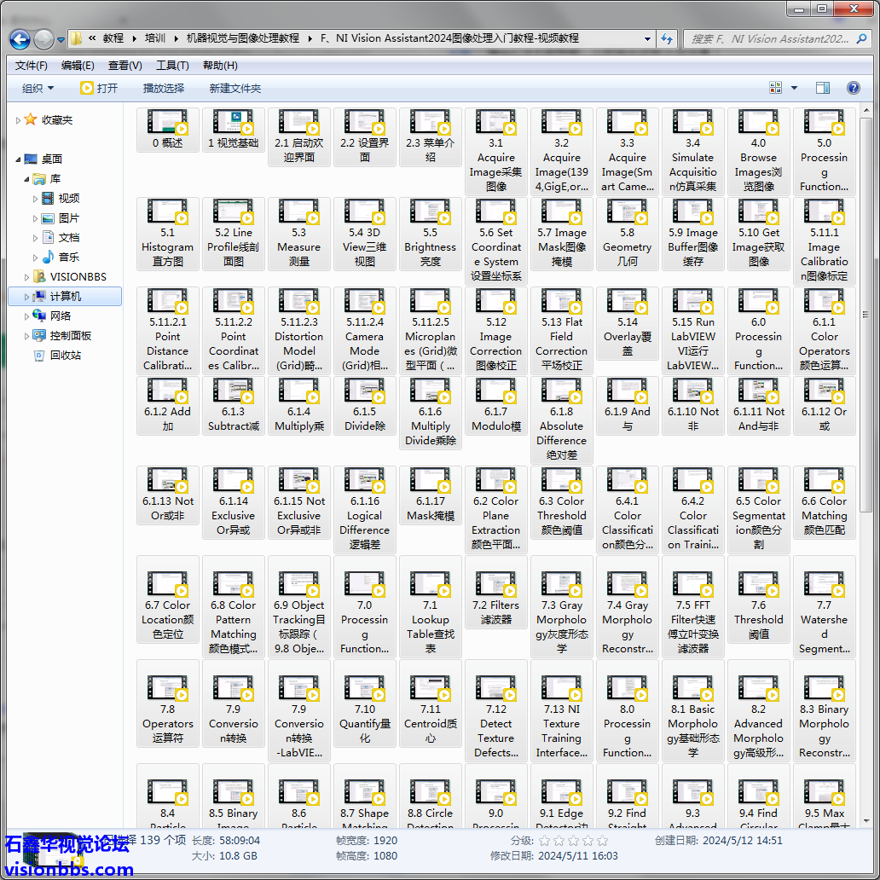Expand the 网络 tree node
The image size is (880, 880).
pos(26,316)
